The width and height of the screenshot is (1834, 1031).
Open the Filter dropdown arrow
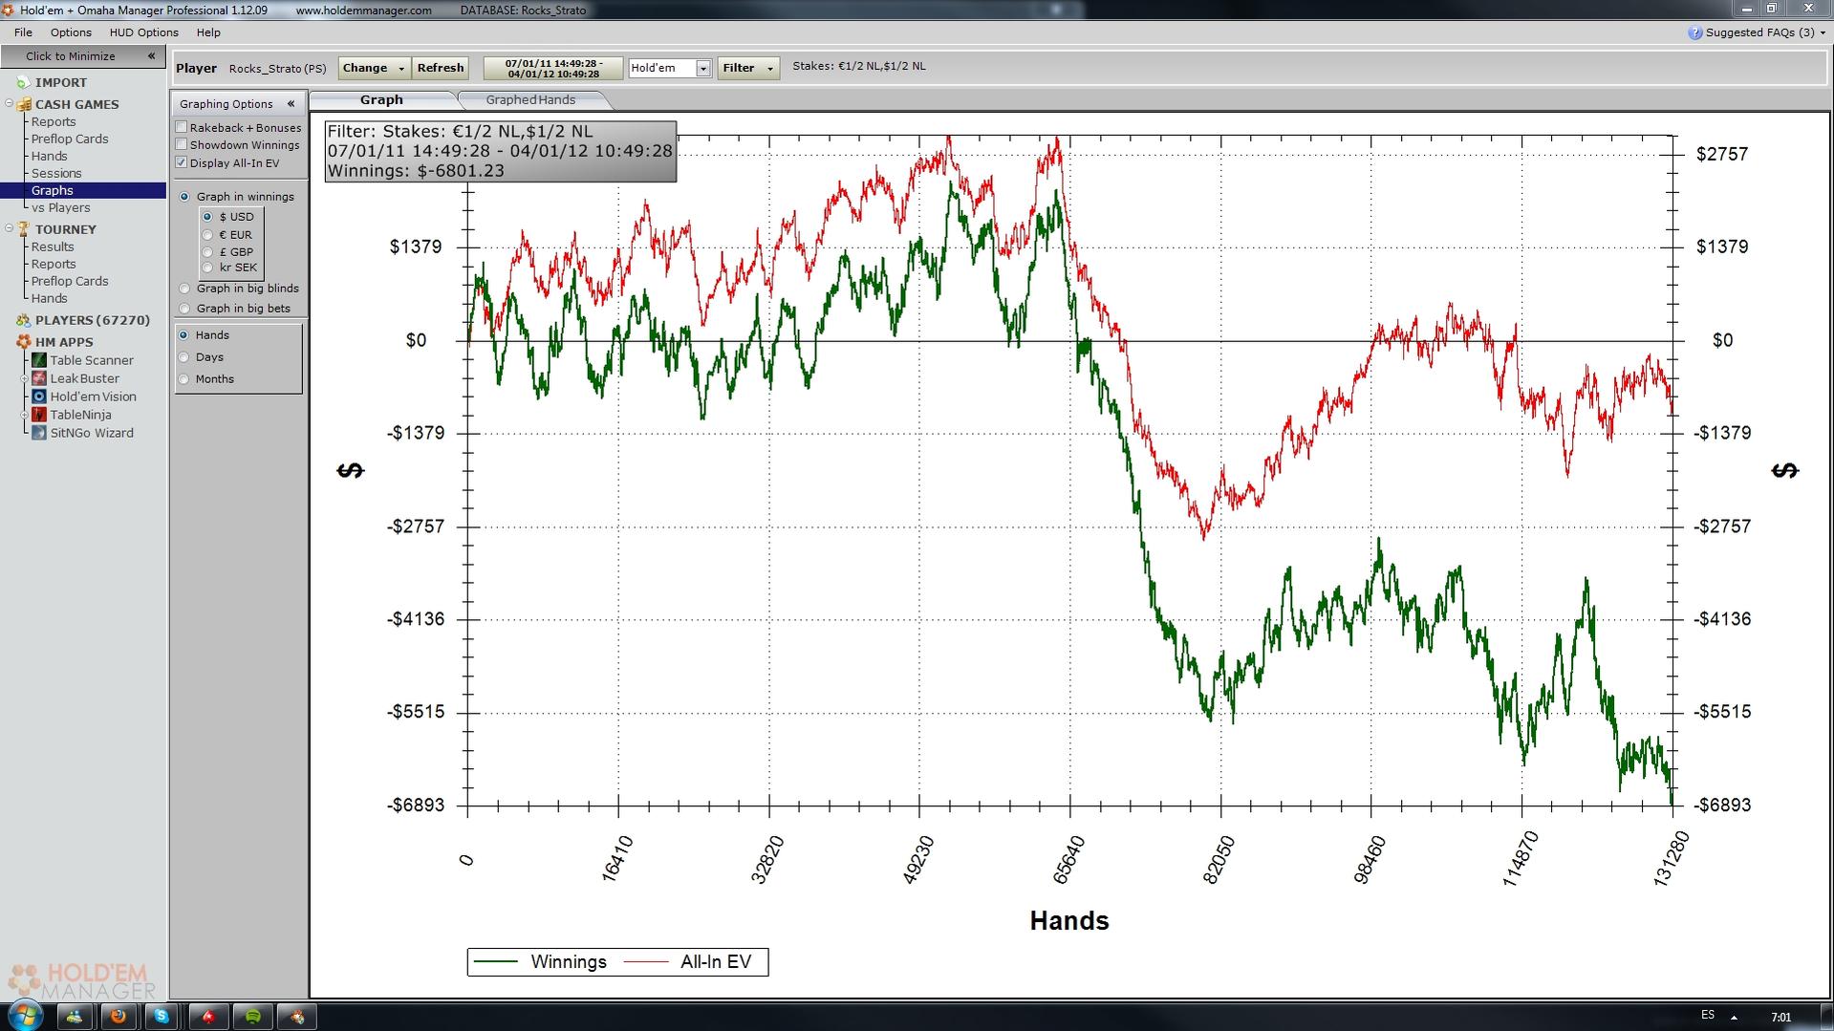point(770,69)
